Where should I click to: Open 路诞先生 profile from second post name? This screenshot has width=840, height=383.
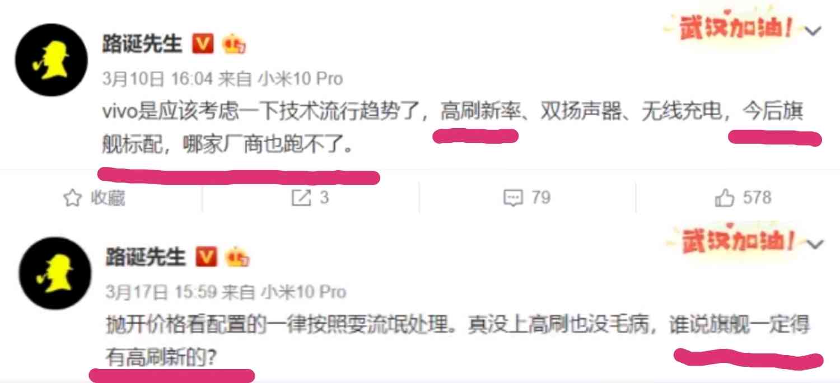click(x=146, y=258)
